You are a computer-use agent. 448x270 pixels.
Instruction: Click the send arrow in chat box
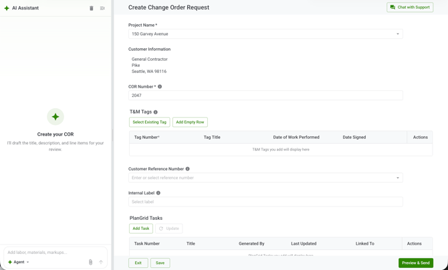click(101, 262)
